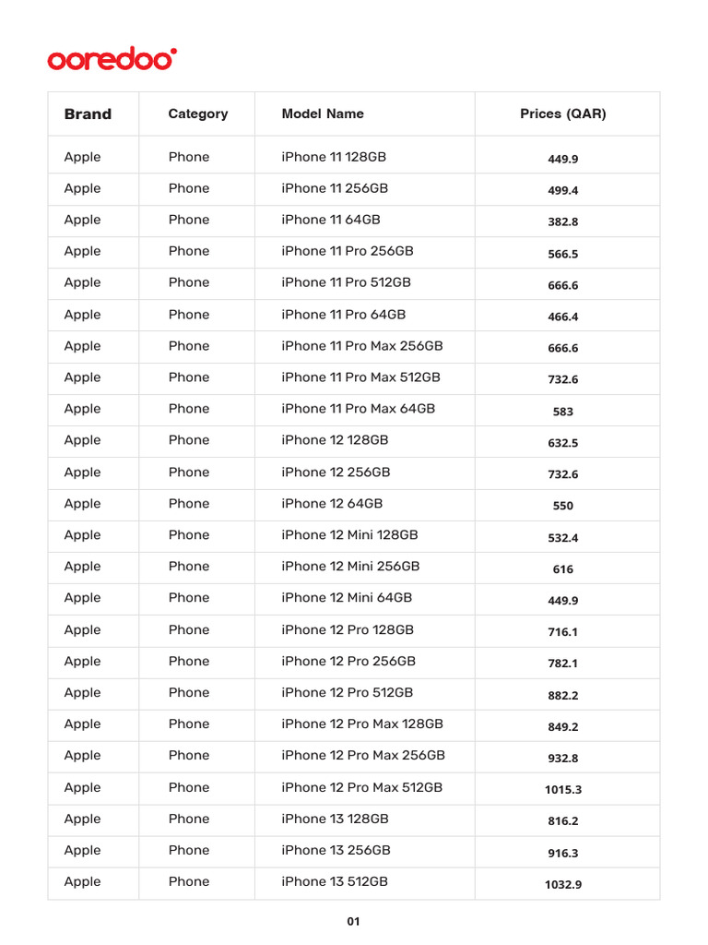Select the price 1015.3
The height and width of the screenshot is (945, 708).
point(563,790)
